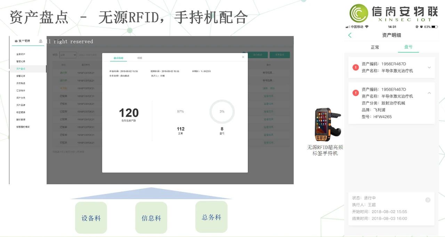Image resolution: width=445 pixels, height=237 pixels.
Task: Click the 8 盘亏 count
Action: (x=222, y=129)
